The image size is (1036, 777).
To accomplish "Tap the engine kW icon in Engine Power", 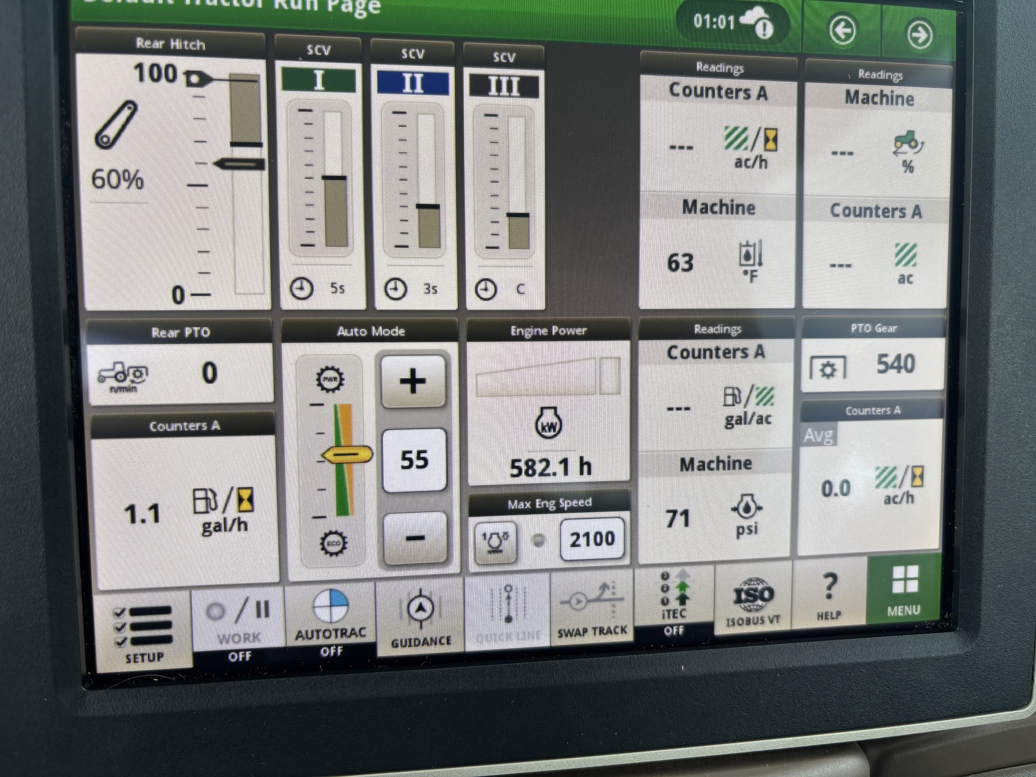I will click(x=548, y=424).
